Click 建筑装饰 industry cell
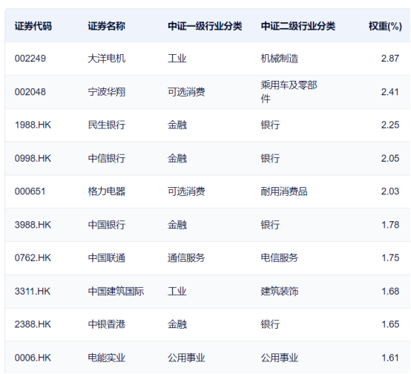The height and width of the screenshot is (374, 411). 280,292
